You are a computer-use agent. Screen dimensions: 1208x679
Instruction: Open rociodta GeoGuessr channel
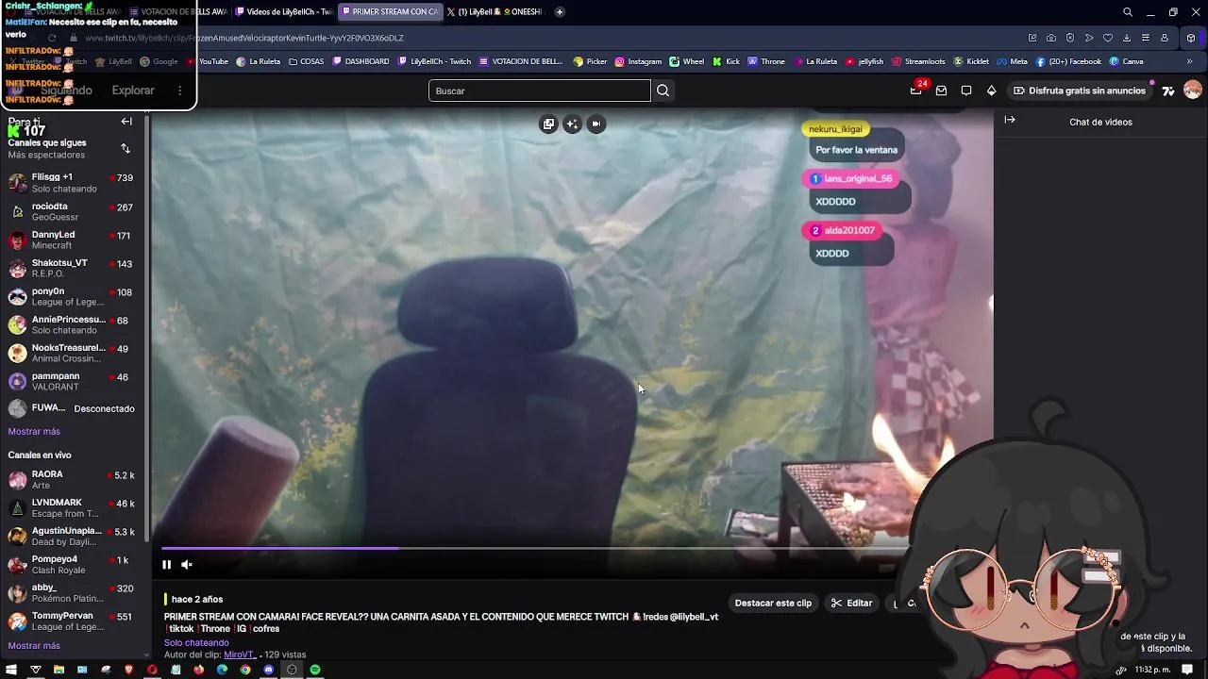72,211
